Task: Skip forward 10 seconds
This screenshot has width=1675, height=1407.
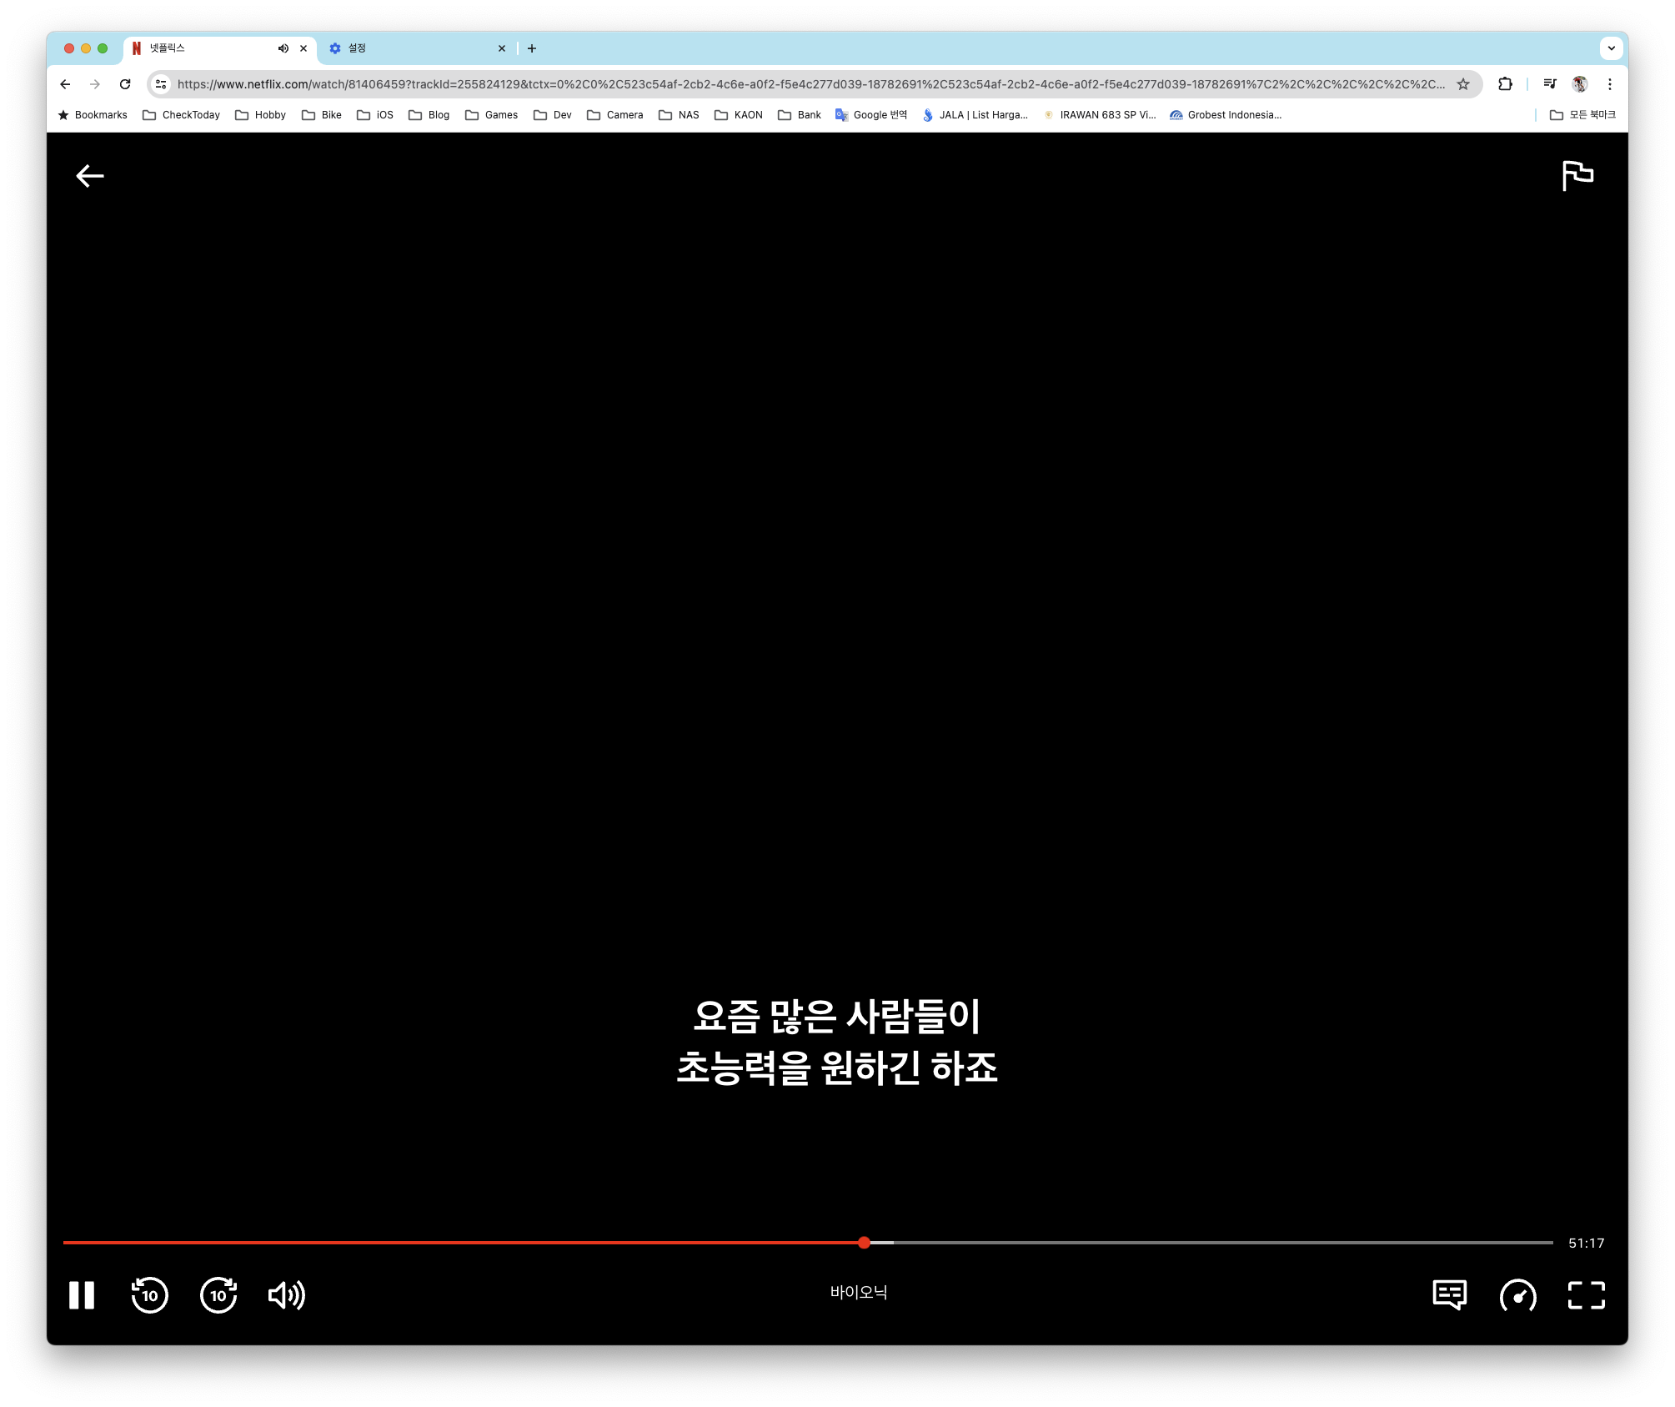Action: (x=218, y=1295)
